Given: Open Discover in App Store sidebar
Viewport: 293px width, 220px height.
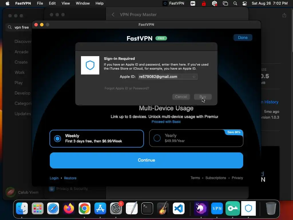Looking at the screenshot, I should click(23, 42).
